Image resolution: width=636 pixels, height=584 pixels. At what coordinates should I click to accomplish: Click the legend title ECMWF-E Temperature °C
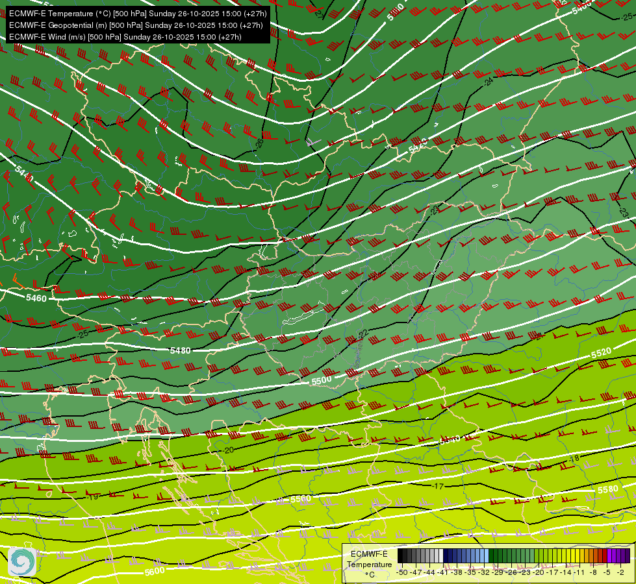(370, 564)
